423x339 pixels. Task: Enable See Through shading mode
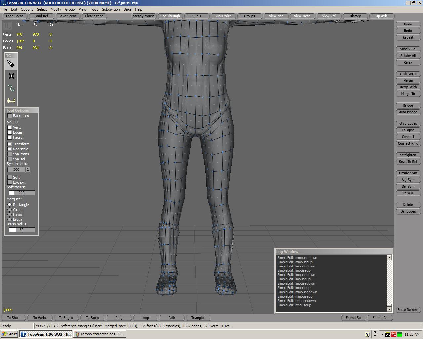tap(170, 16)
